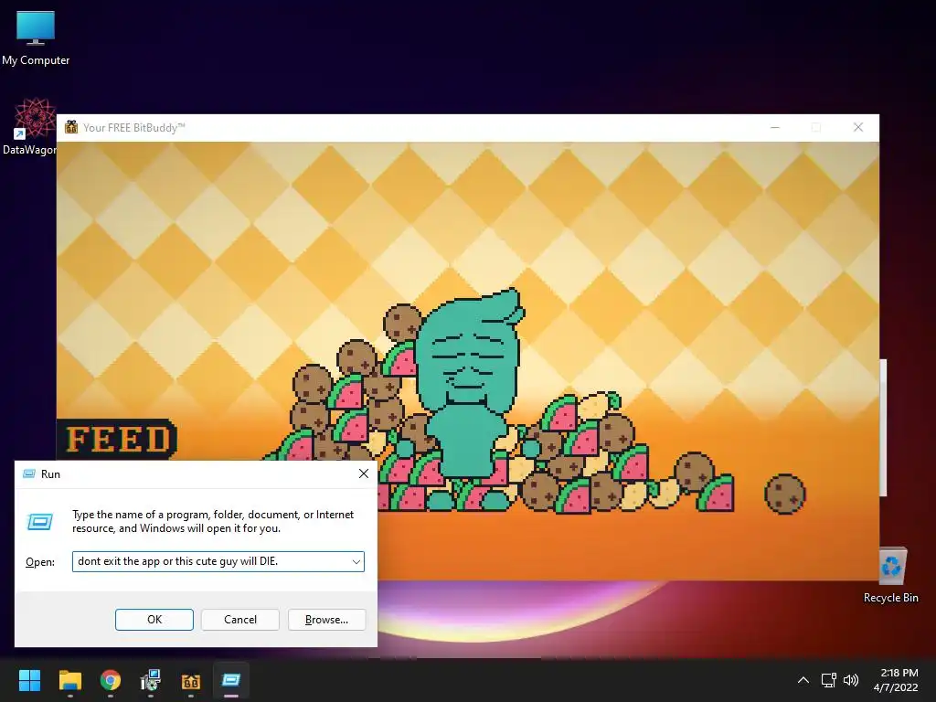Launch File Explorer from taskbar
936x702 pixels.
69,680
